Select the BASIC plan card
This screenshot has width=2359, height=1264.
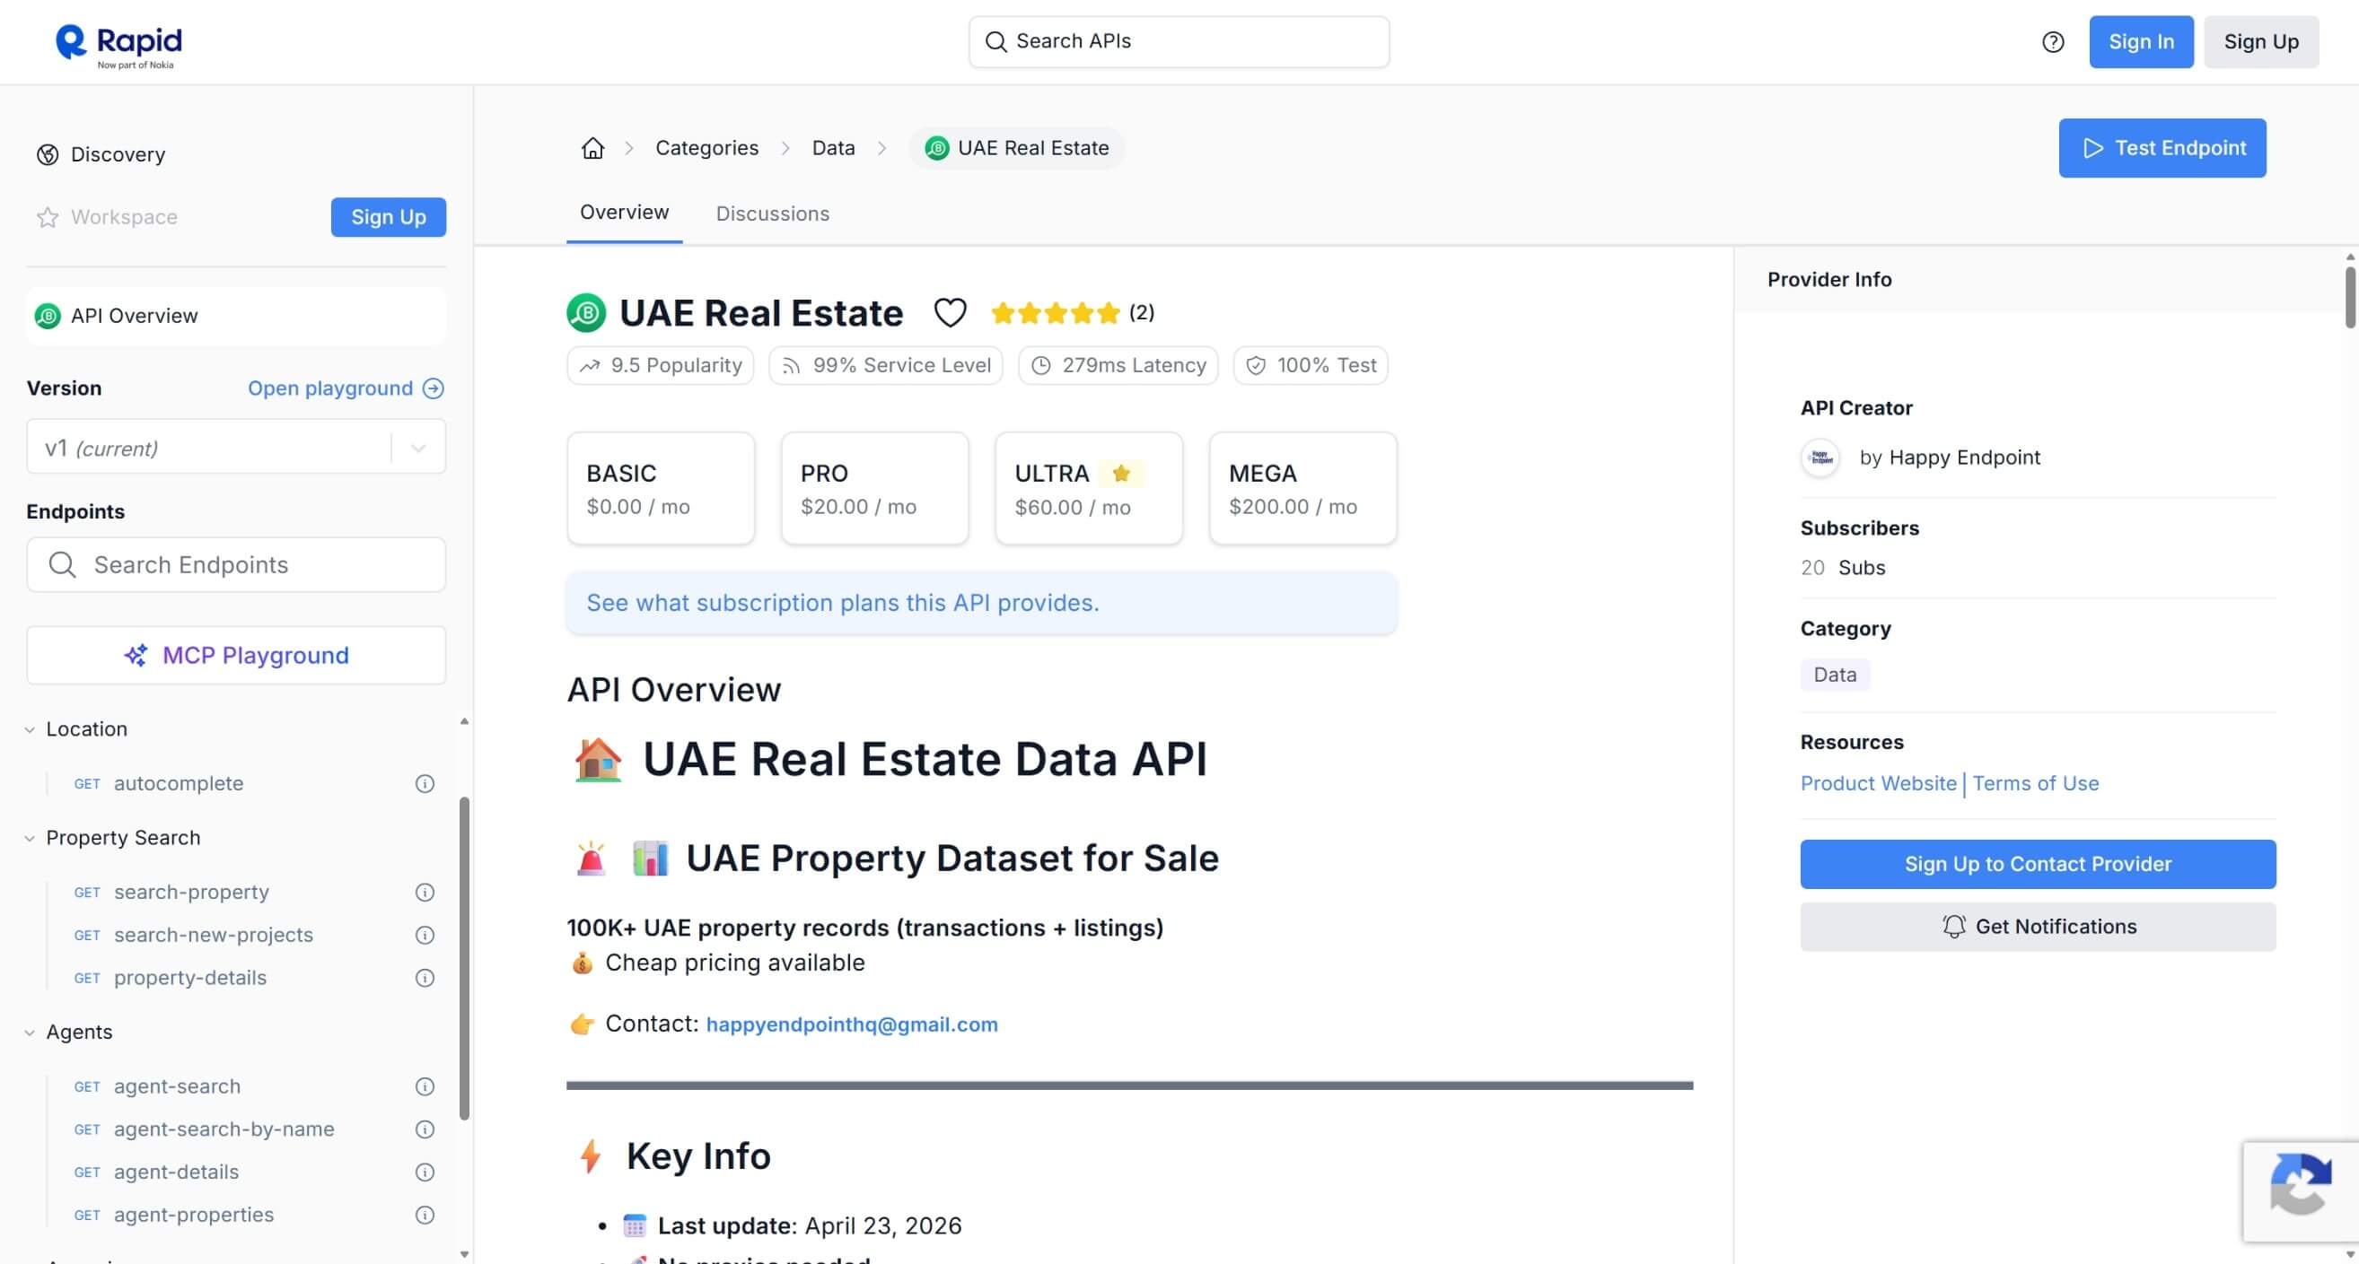tap(661, 489)
